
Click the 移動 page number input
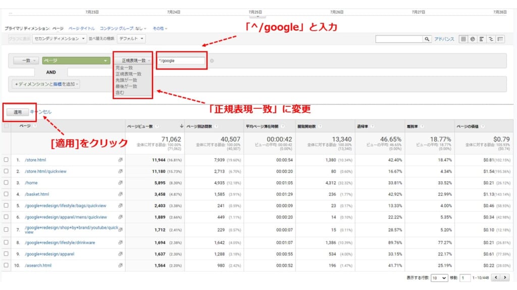(465, 278)
